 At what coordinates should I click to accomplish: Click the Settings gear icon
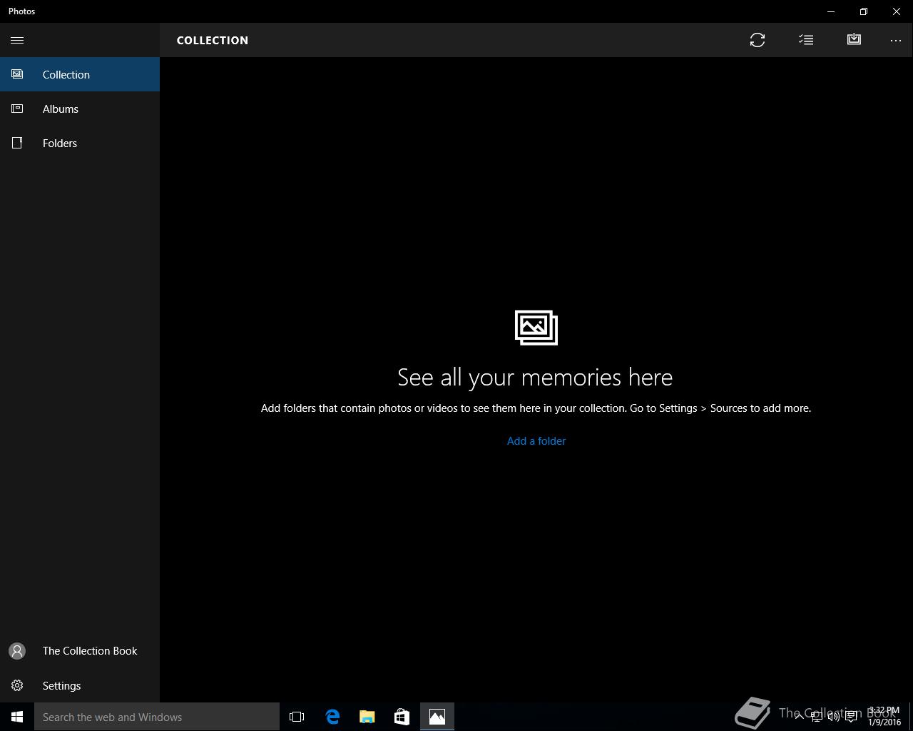17,685
